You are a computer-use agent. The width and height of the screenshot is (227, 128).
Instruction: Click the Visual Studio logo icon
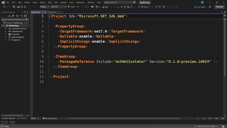(3, 2)
